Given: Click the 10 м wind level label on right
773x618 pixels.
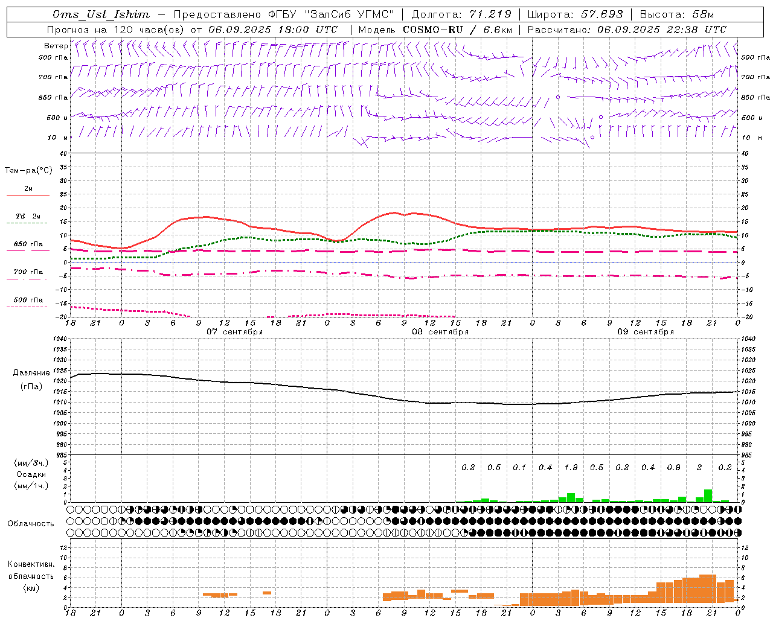Looking at the screenshot, I should (751, 138).
